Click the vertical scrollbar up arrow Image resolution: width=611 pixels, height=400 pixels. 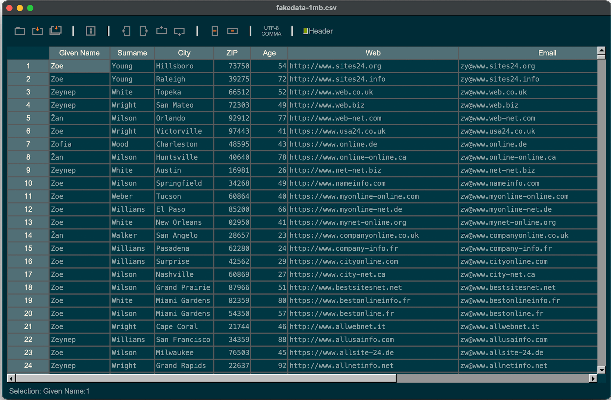coord(601,51)
